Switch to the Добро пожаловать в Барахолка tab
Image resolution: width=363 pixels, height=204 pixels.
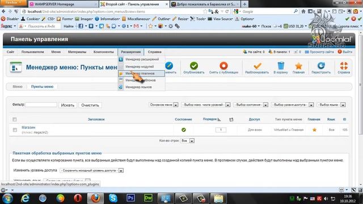tap(205, 4)
